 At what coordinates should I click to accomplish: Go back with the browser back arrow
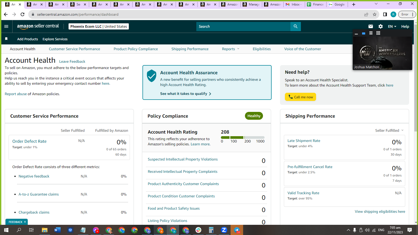pos(6,14)
